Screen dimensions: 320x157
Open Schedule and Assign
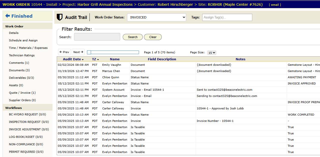pos(23,40)
